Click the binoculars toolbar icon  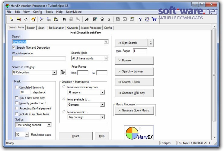tap(64, 19)
